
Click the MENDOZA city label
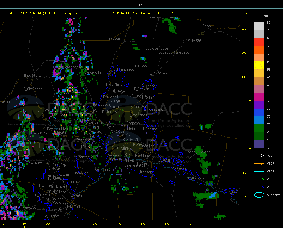(x=84, y=115)
